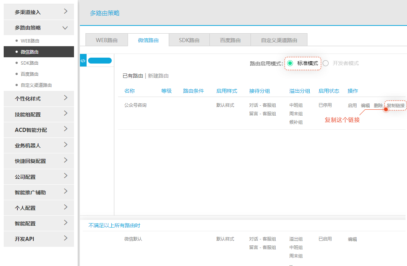Select the 标准模式 radio button

(290, 63)
